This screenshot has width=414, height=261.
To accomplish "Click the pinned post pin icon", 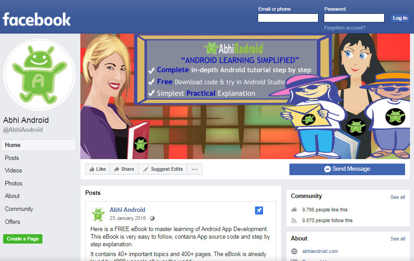I will 259,210.
